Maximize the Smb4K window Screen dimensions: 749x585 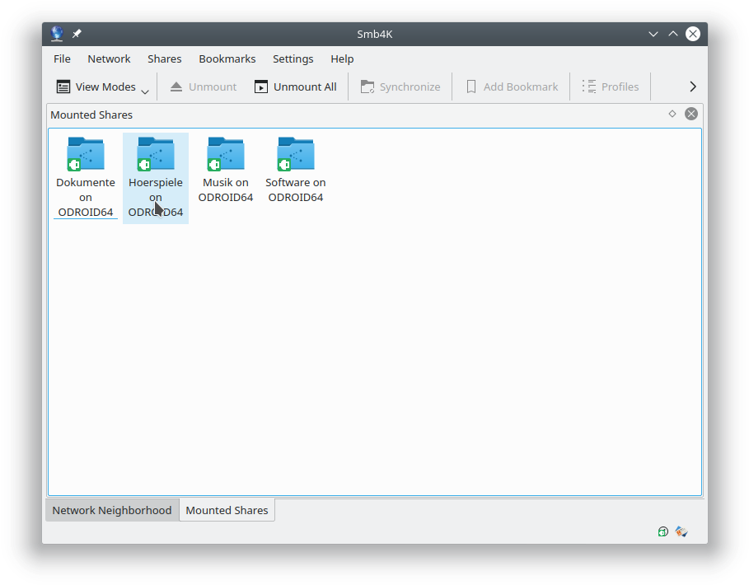pos(672,34)
